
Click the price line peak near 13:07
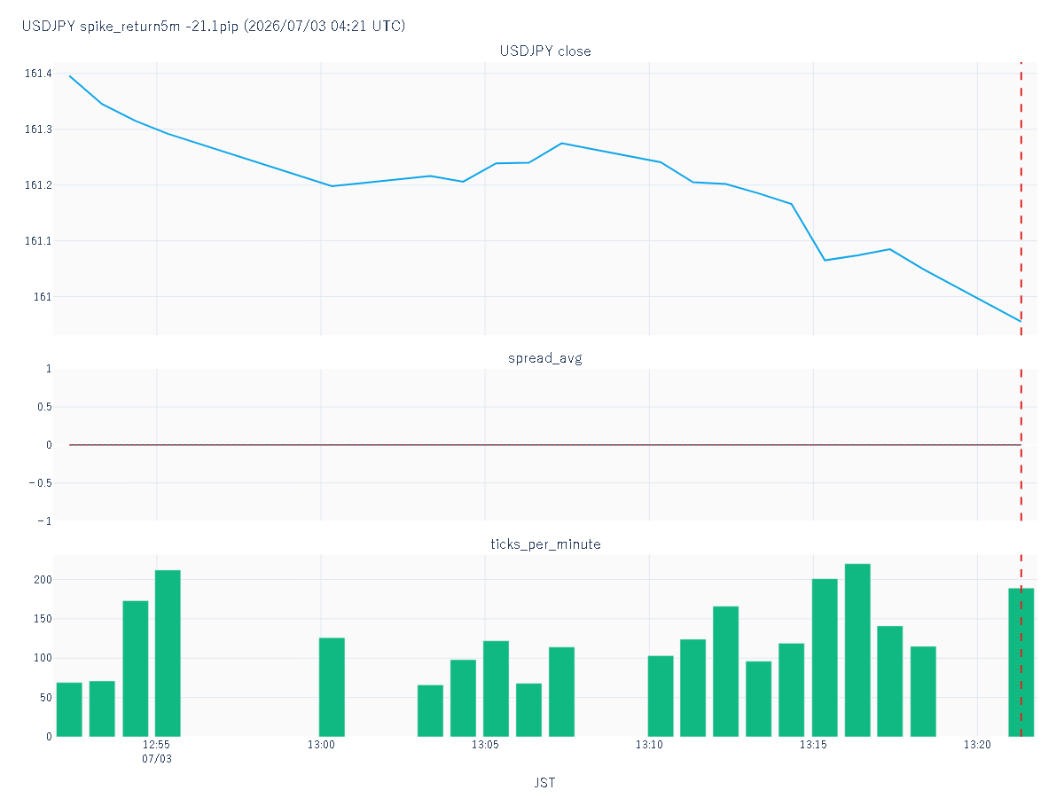pos(562,143)
